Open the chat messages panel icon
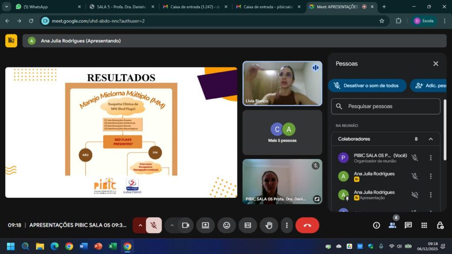452x254 pixels. [408, 225]
